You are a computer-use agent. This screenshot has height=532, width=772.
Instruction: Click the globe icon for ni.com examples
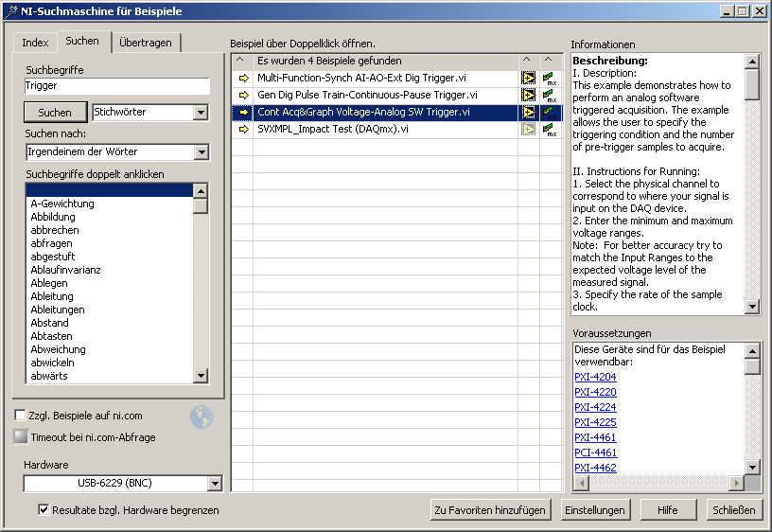click(x=202, y=417)
